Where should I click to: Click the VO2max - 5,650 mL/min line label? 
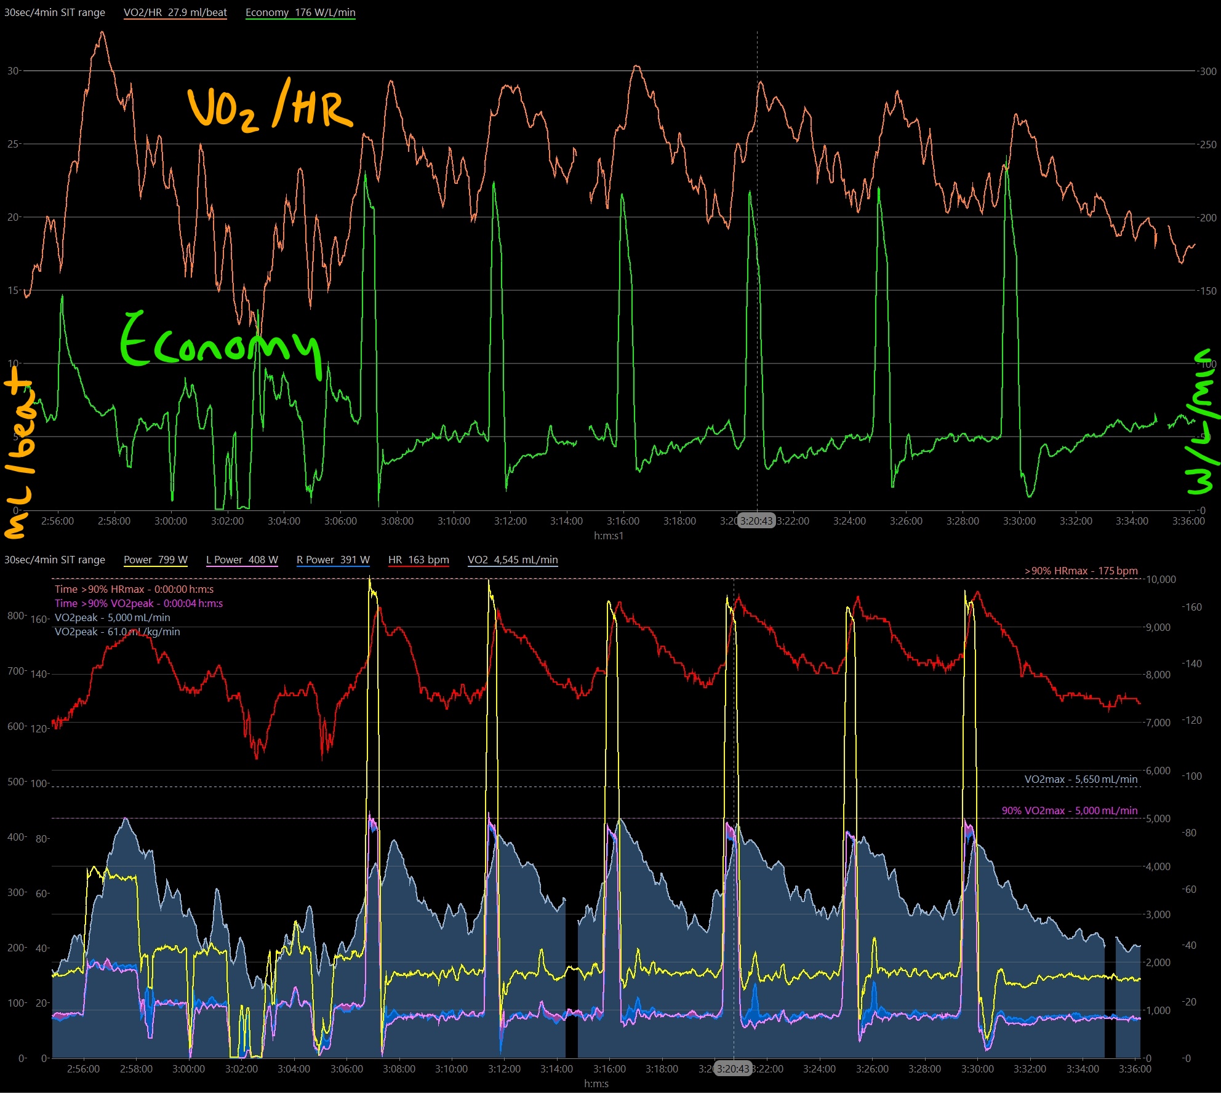tap(1081, 779)
